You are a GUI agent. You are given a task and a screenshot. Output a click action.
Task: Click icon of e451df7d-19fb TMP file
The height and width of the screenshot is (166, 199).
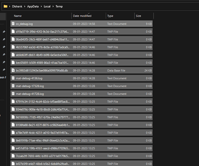[13, 148]
